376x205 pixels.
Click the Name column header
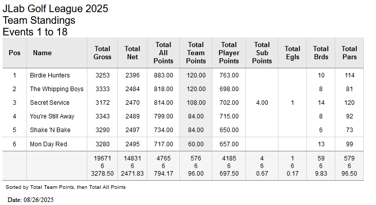coord(42,53)
